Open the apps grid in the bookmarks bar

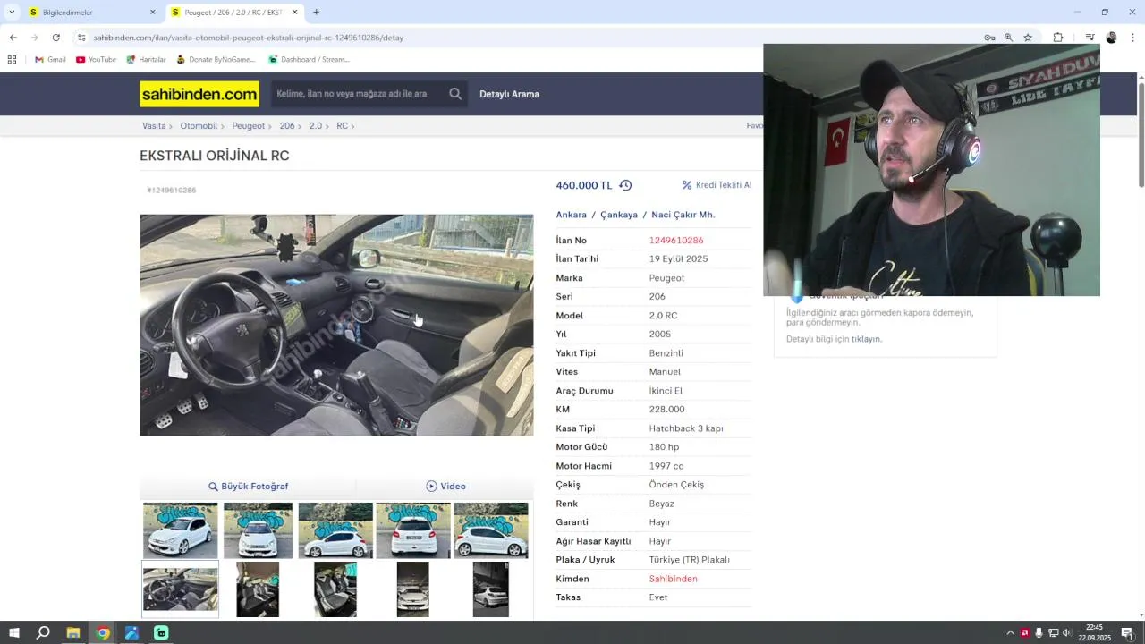point(12,60)
